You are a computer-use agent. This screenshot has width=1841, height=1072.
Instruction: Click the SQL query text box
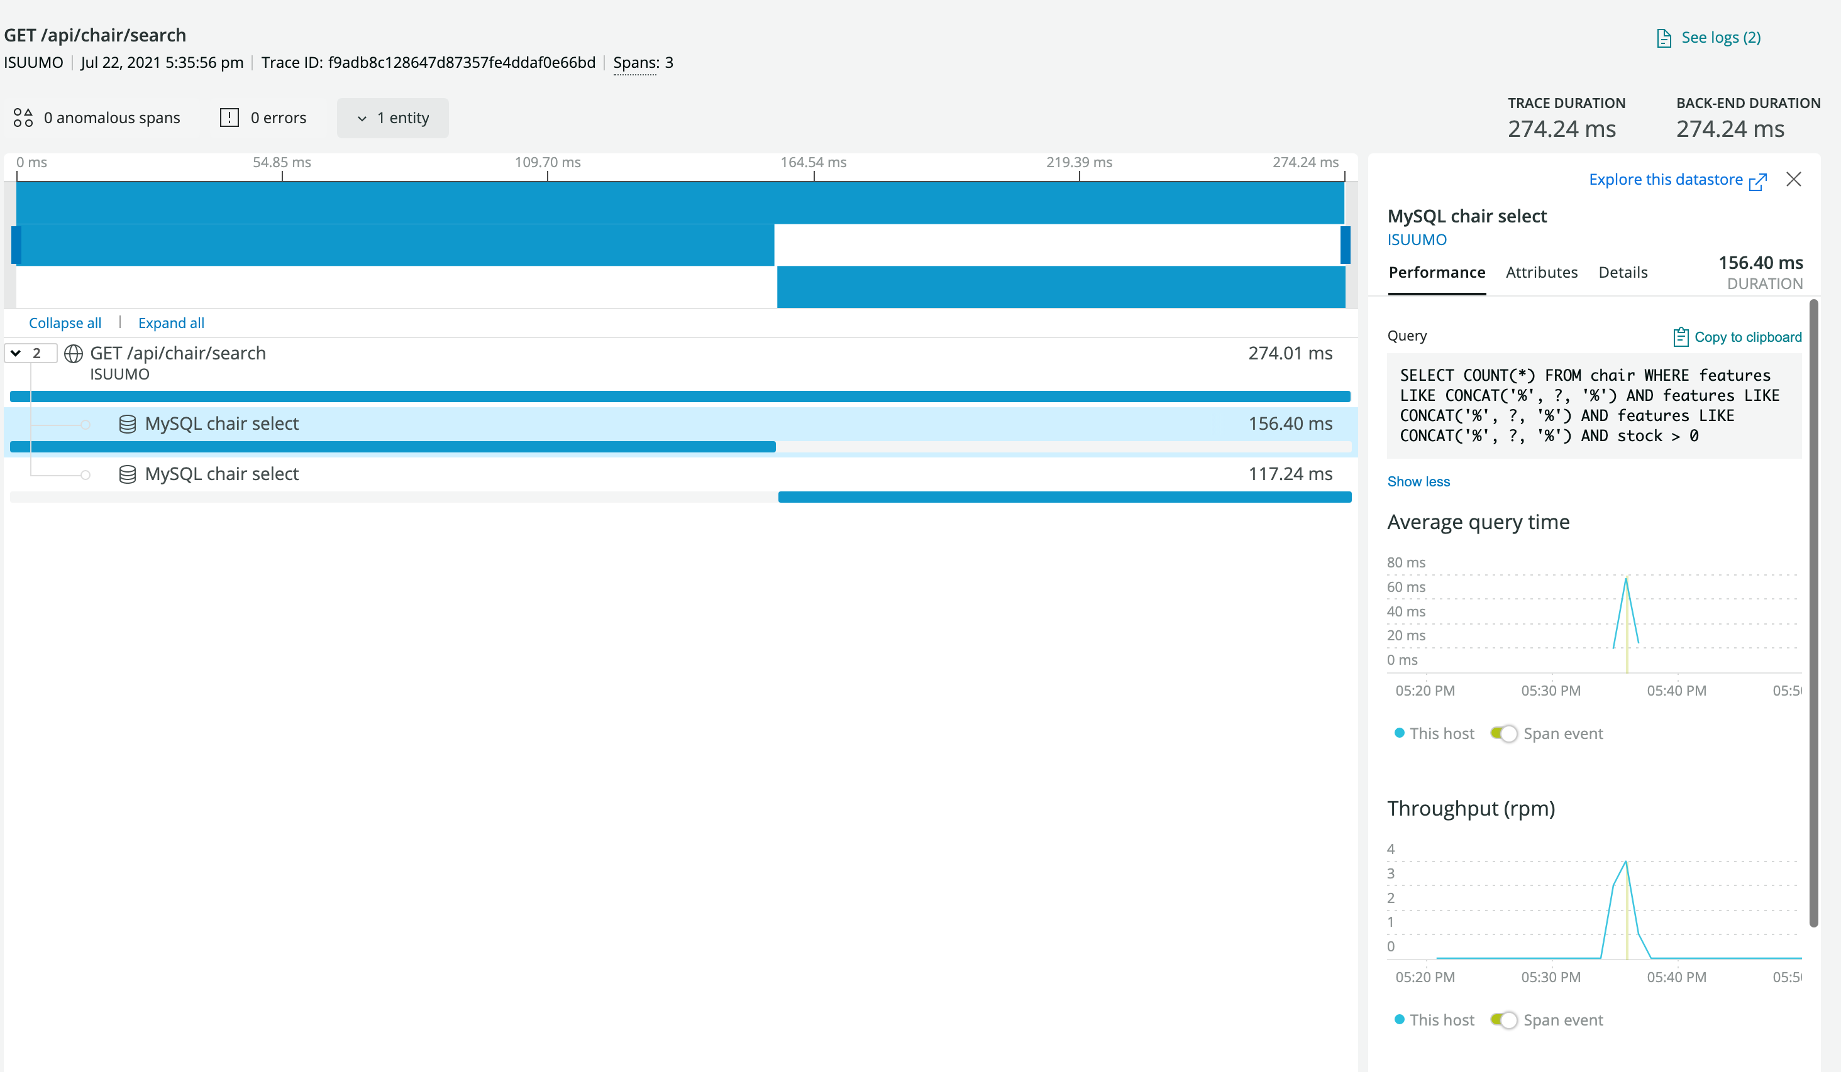(x=1594, y=406)
